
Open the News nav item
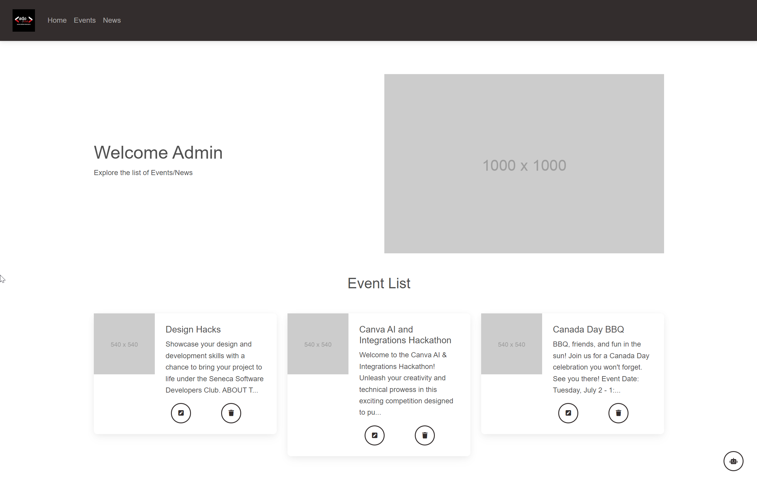coord(111,20)
